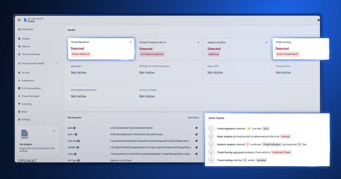Click the info icon next to MD5
The width and height of the screenshot is (341, 179).
point(74,128)
